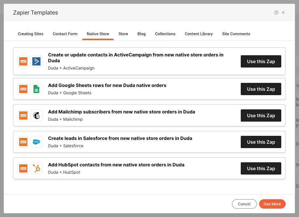Screen dimensions: 299x217
Task: Open the Site Comments tab
Action: (x=236, y=34)
